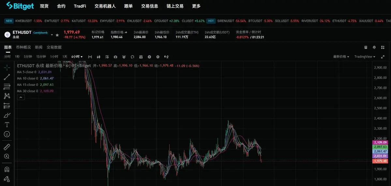Switch to 1天 timeframe
This screenshot has height=186, width=391.
click(x=65, y=57)
